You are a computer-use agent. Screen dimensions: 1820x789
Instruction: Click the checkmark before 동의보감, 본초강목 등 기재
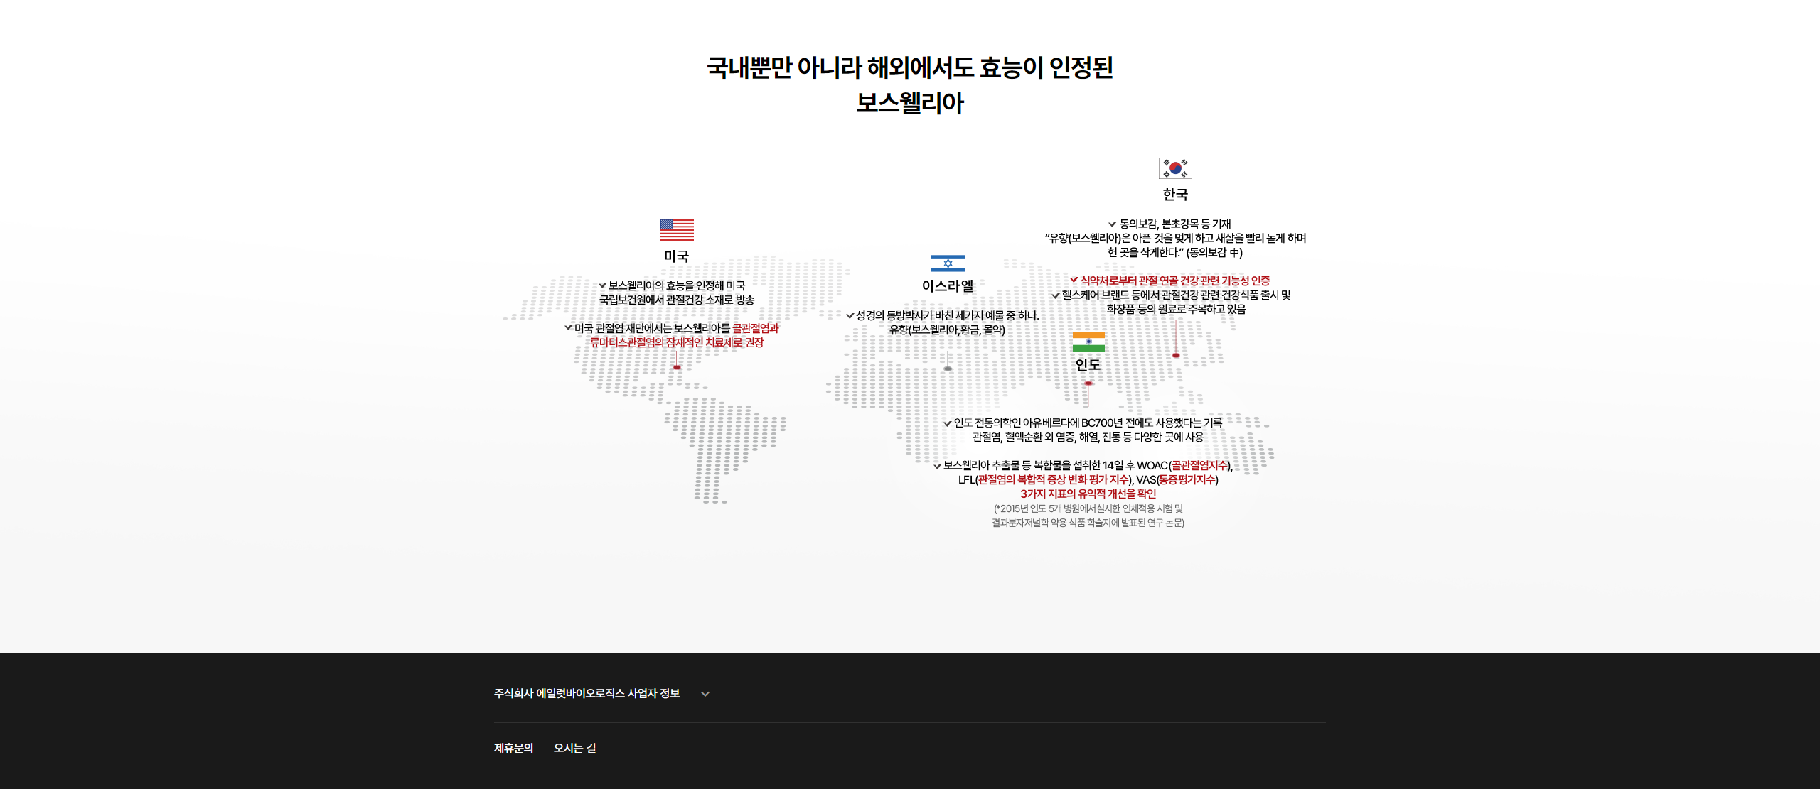point(1113,224)
